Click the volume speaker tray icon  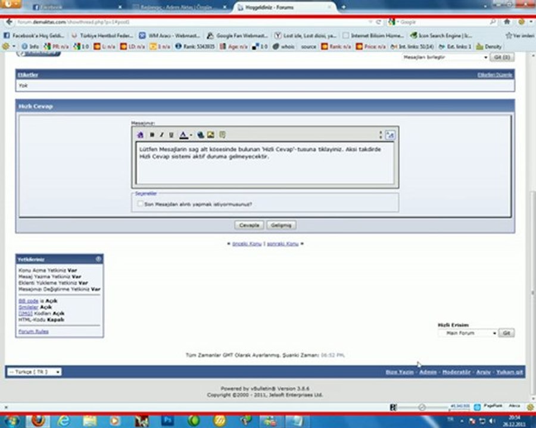tap(492, 421)
